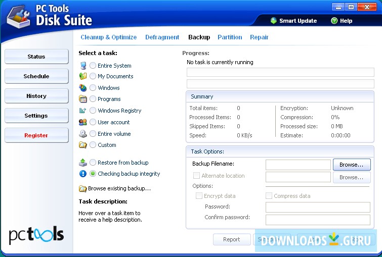
Task: Select the Programs radio button
Action: click(x=93, y=99)
